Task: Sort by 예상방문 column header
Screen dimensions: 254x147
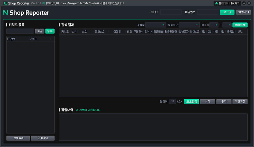Action: pos(195,31)
